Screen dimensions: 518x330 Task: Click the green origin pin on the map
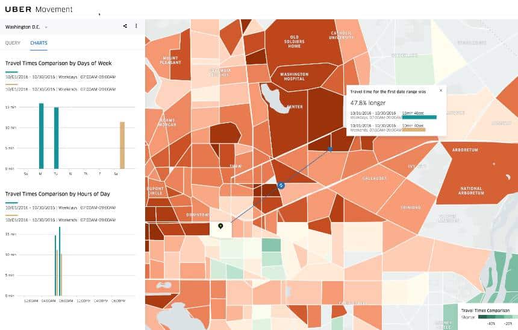(x=220, y=226)
